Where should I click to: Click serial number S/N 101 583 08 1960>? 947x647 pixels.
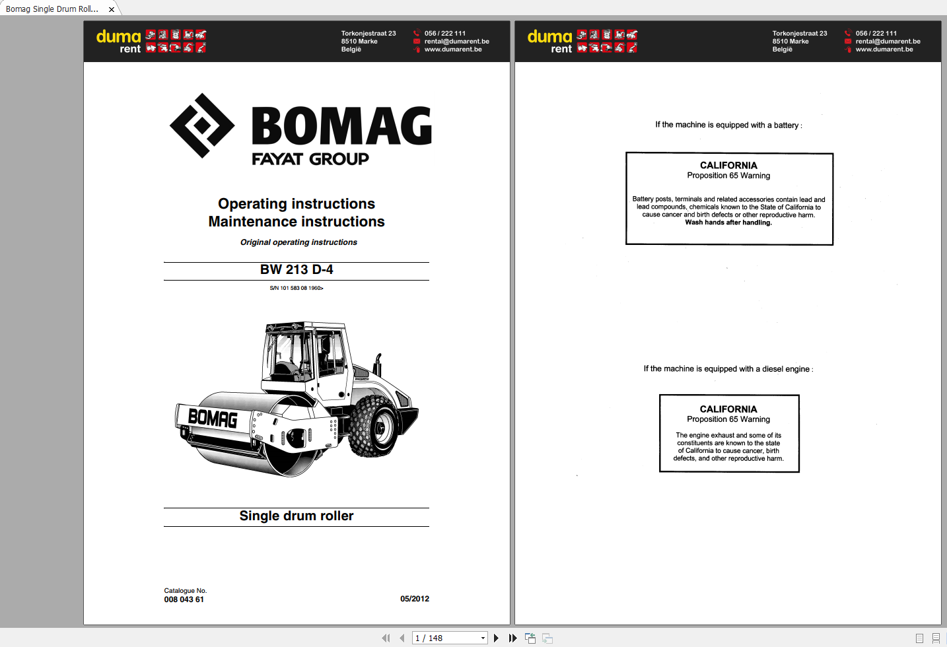(x=297, y=288)
